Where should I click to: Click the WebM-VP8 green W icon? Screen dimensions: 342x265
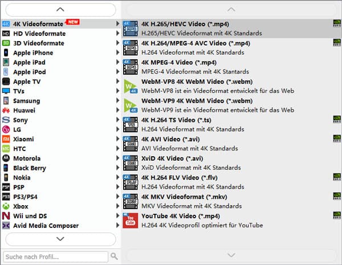pos(131,86)
